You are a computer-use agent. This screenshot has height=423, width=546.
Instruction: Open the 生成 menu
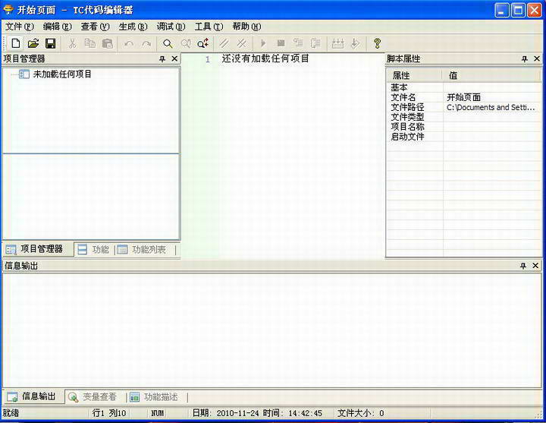[133, 27]
